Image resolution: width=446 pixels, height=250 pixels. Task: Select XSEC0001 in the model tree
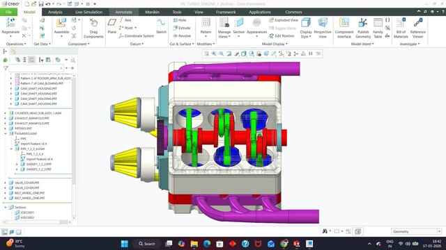coord(27,212)
